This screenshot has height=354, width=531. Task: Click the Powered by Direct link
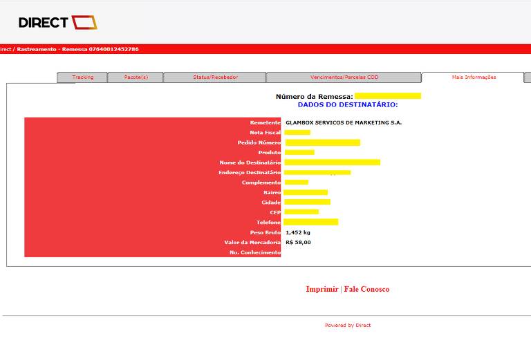[348, 325]
